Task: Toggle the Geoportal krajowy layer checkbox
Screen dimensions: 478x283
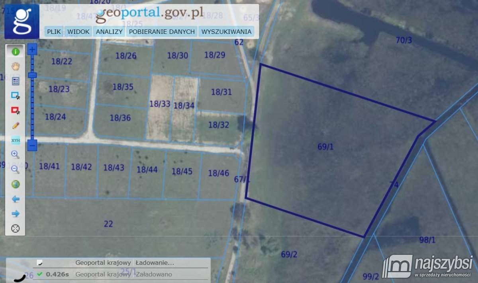Action: pos(39,262)
